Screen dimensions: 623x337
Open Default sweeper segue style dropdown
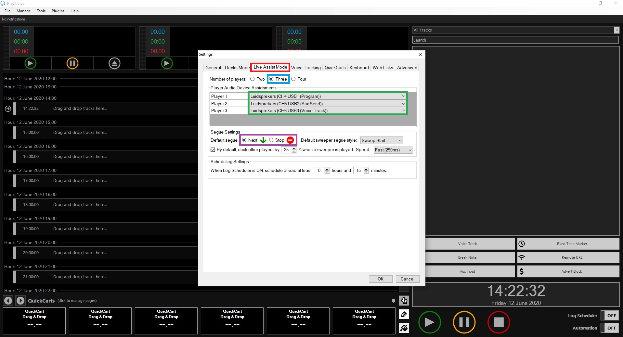[400, 140]
